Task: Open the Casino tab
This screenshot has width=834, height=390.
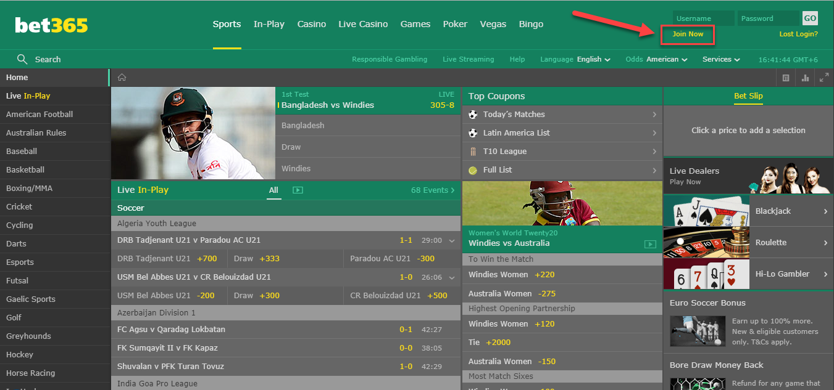Action: tap(312, 24)
